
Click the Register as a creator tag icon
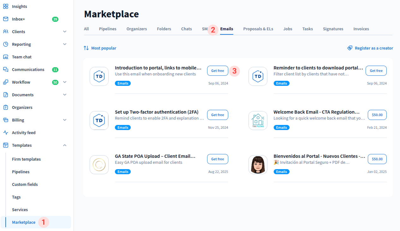(350, 48)
